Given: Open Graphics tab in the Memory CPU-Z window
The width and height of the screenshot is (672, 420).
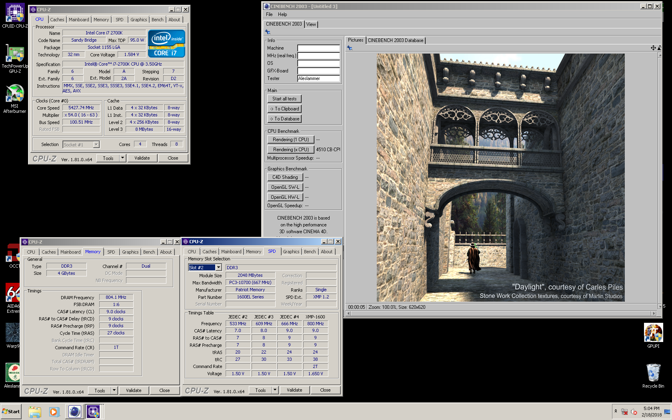Looking at the screenshot, I should pos(130,252).
